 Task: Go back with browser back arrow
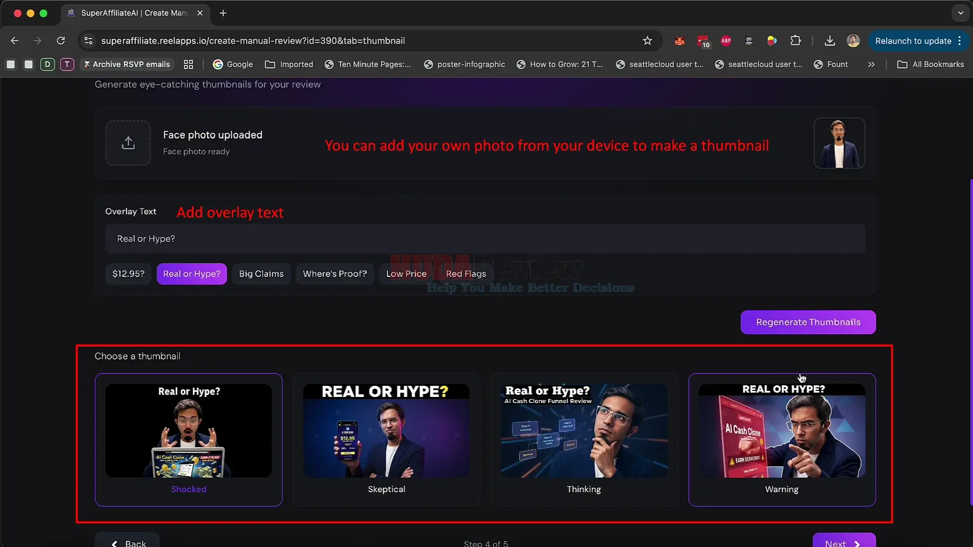click(15, 41)
